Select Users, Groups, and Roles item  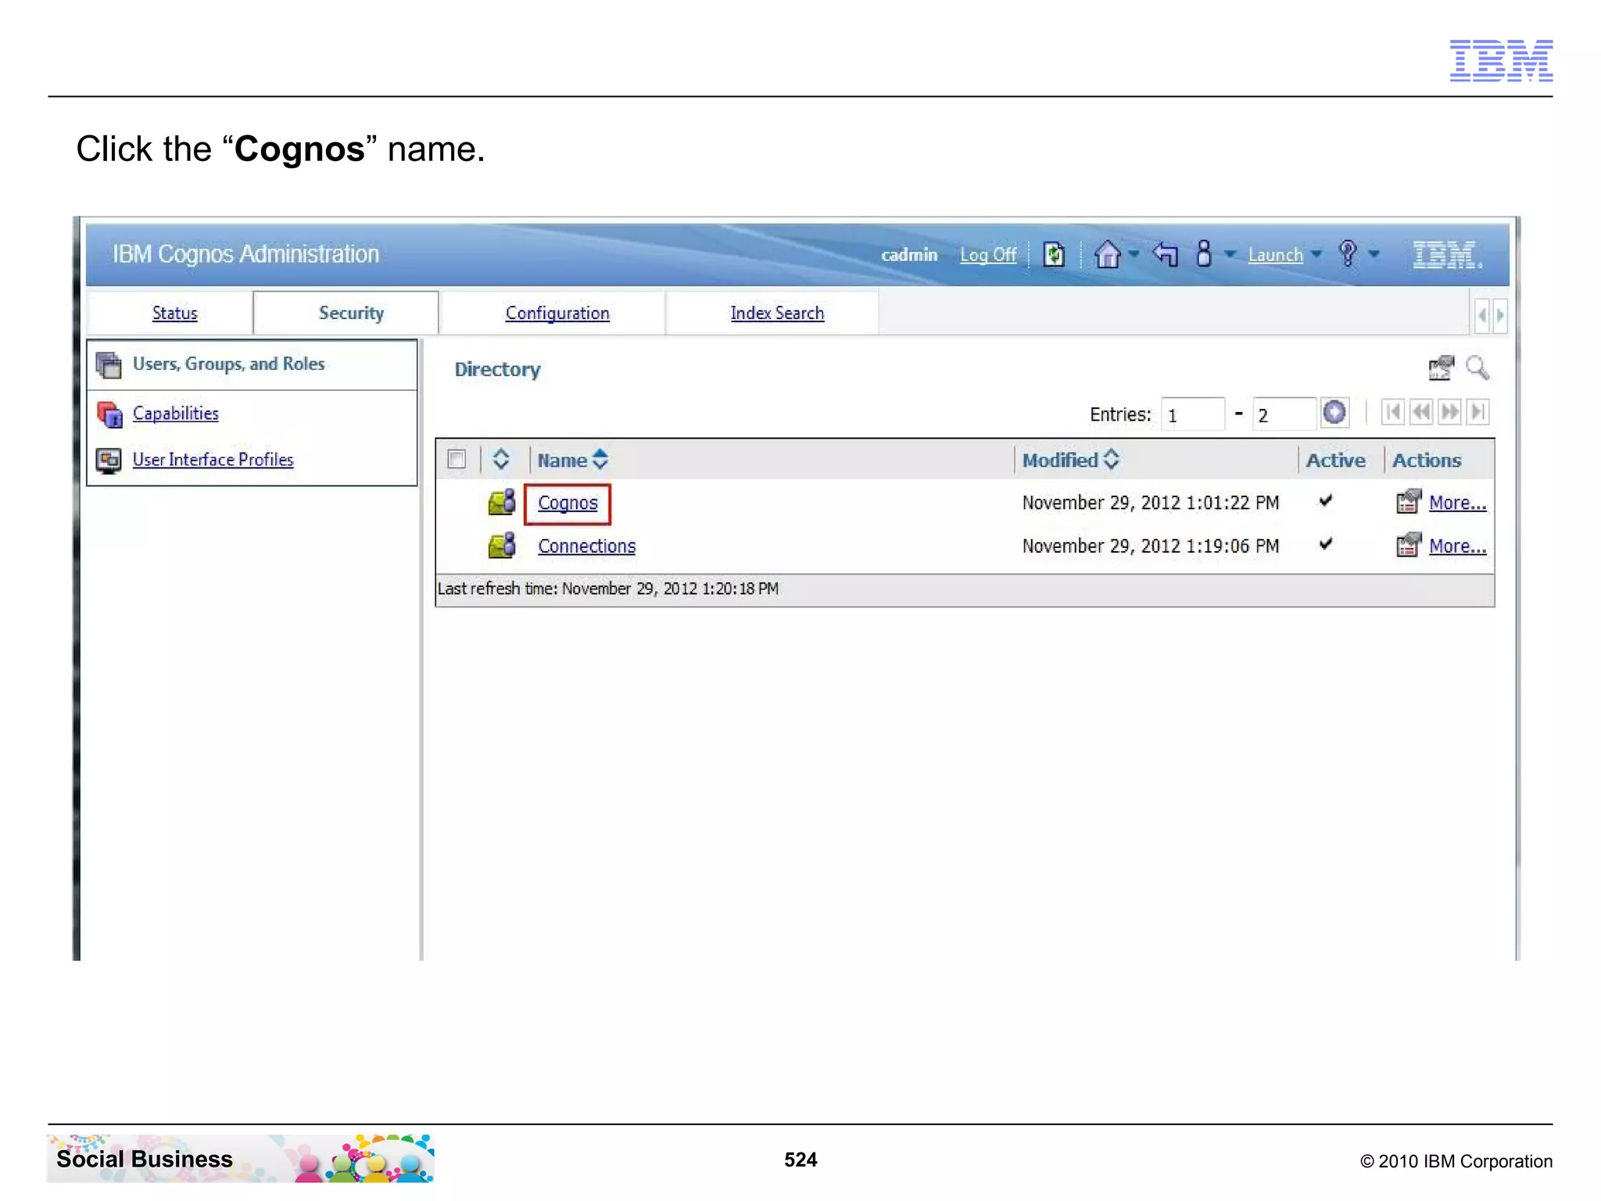228,364
